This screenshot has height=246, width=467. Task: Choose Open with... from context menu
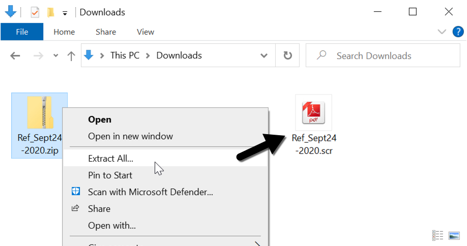pos(165,226)
